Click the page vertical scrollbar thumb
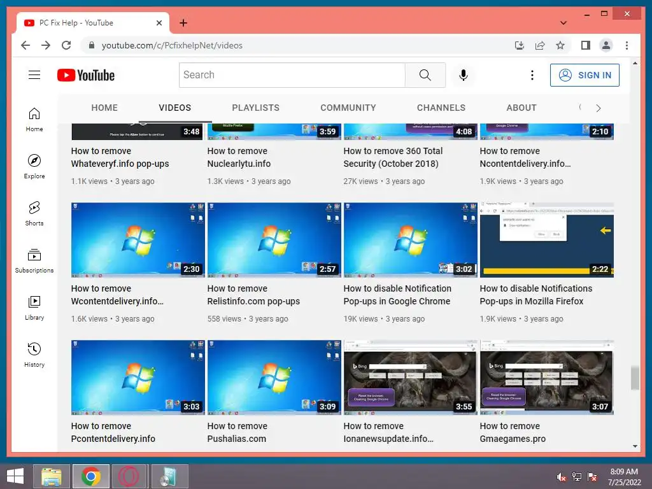The width and height of the screenshot is (652, 489). click(635, 378)
